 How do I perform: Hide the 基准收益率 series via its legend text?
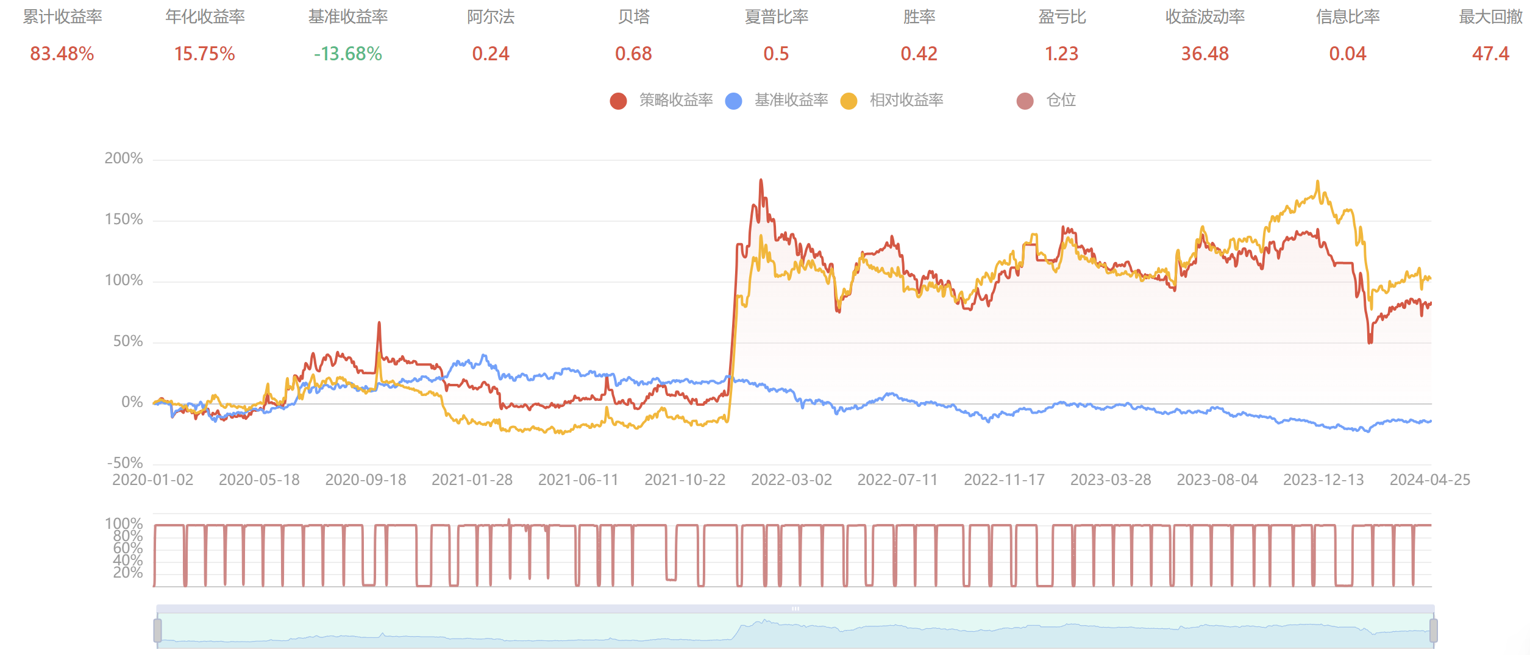pyautogui.click(x=791, y=100)
